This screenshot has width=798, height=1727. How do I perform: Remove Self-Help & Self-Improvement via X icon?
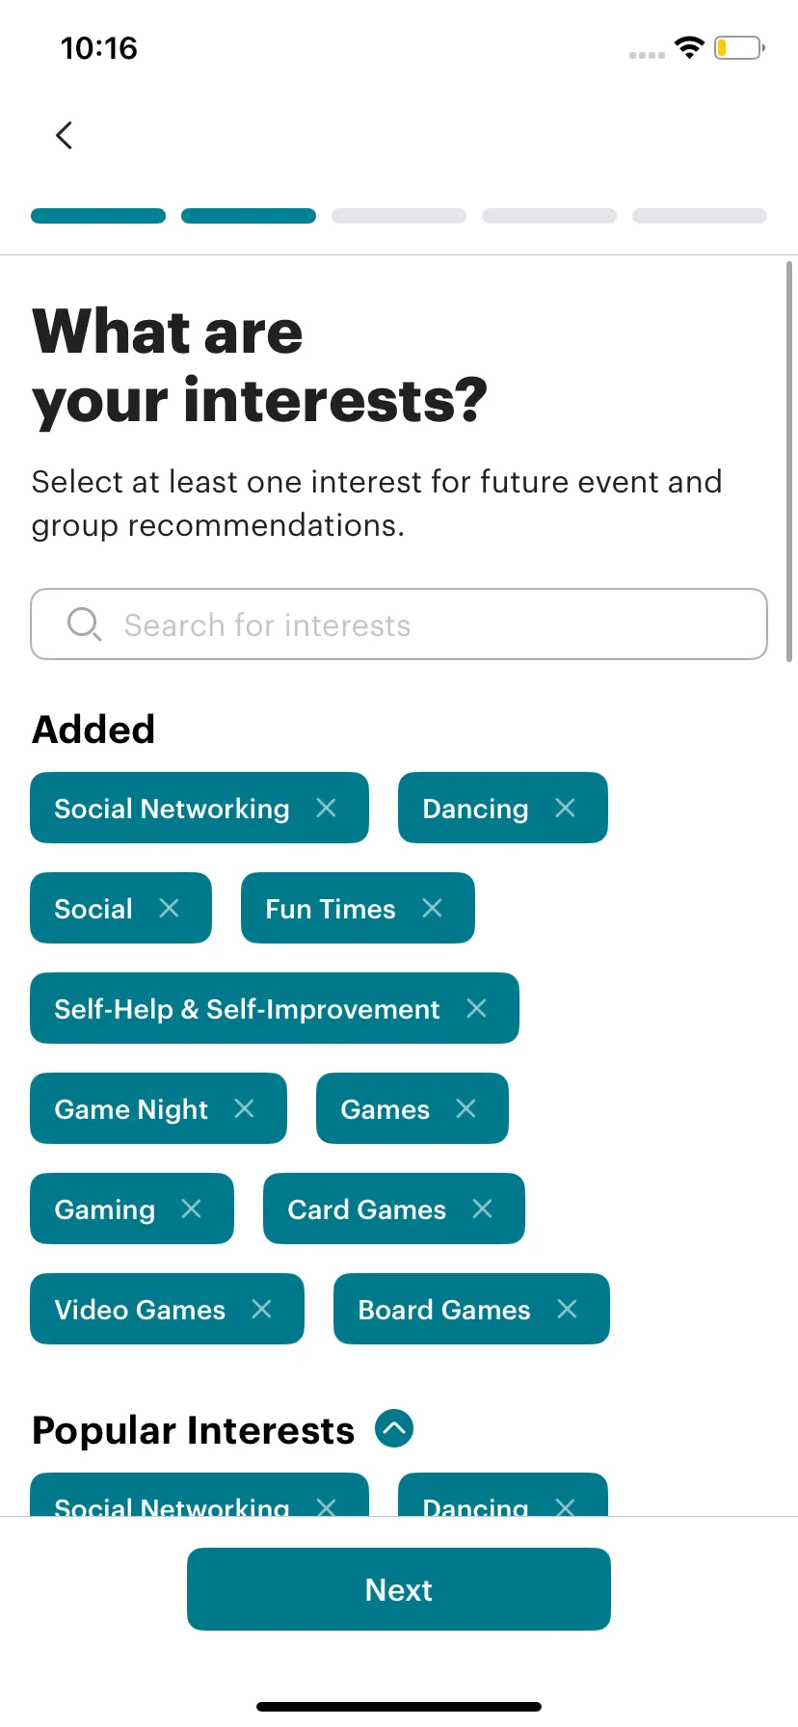tap(477, 1008)
